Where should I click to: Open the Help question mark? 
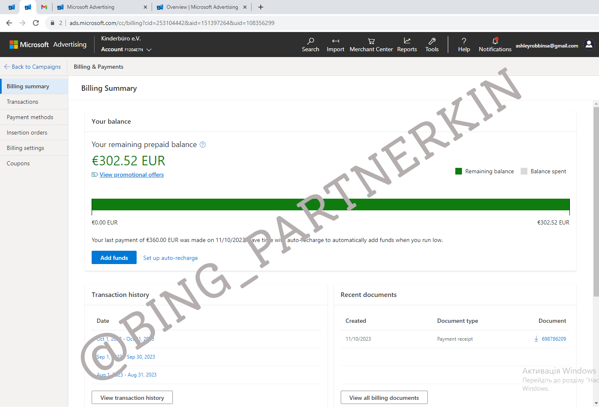pos(464,45)
